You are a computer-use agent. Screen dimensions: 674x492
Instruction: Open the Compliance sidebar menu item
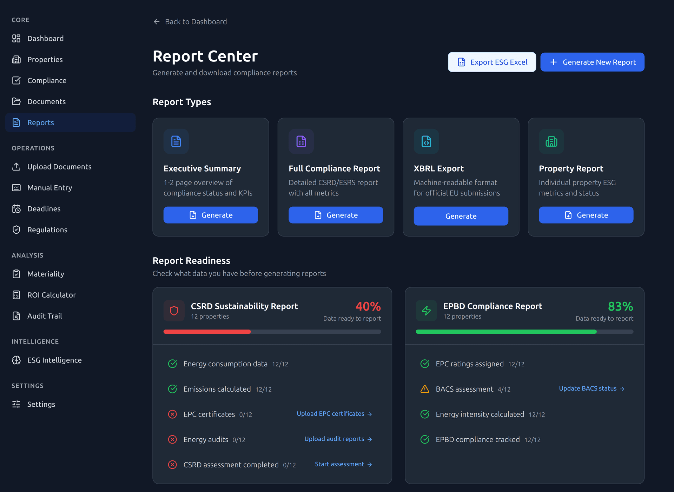point(47,80)
